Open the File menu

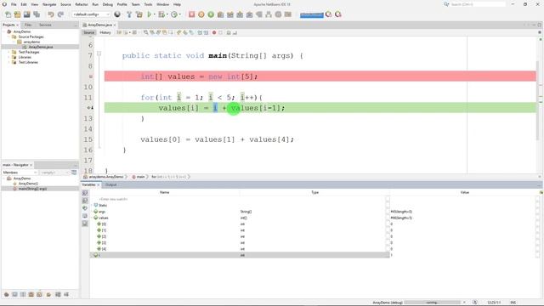point(14,4)
